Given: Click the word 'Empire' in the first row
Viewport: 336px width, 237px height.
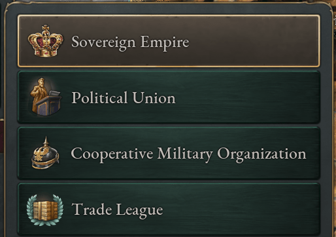Looking at the screenshot, I should point(165,42).
